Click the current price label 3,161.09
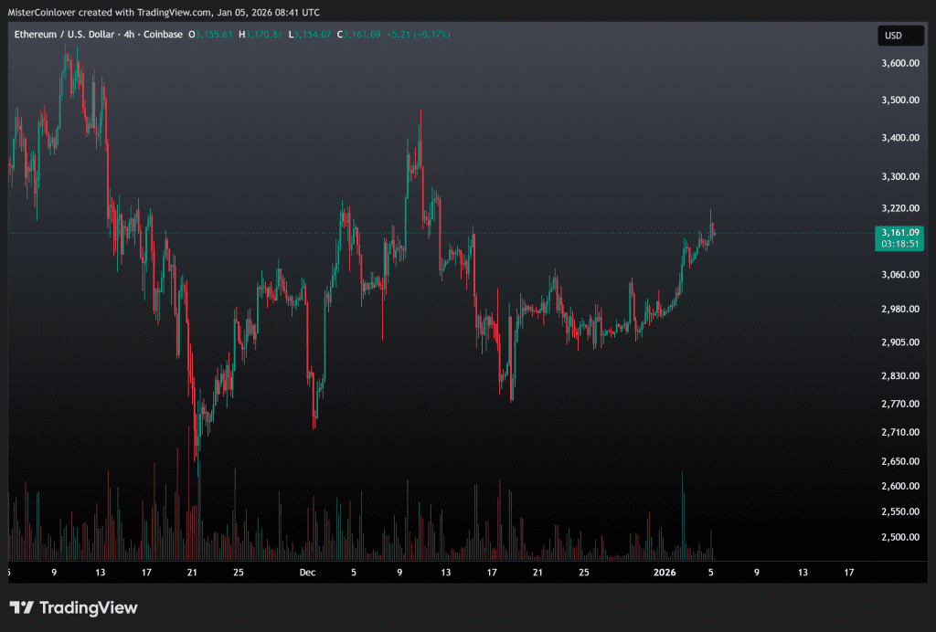This screenshot has width=936, height=632. tap(899, 232)
